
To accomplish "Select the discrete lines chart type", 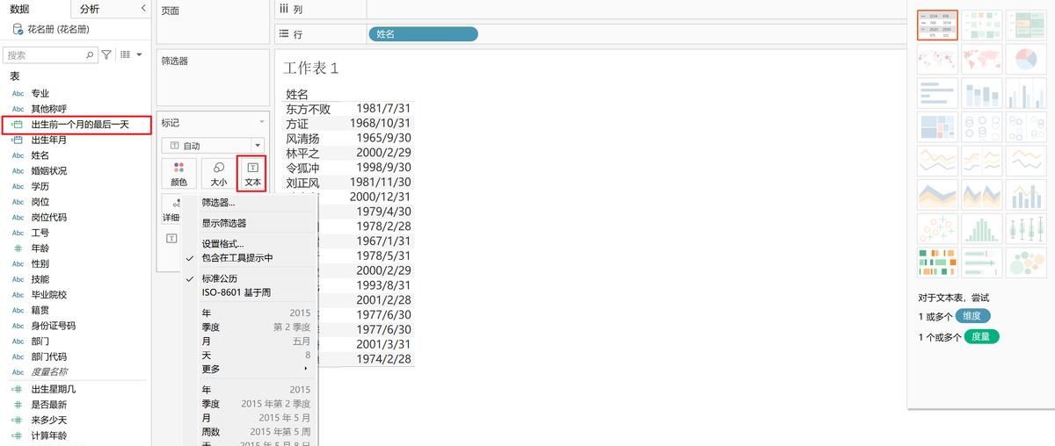I will [x=981, y=161].
